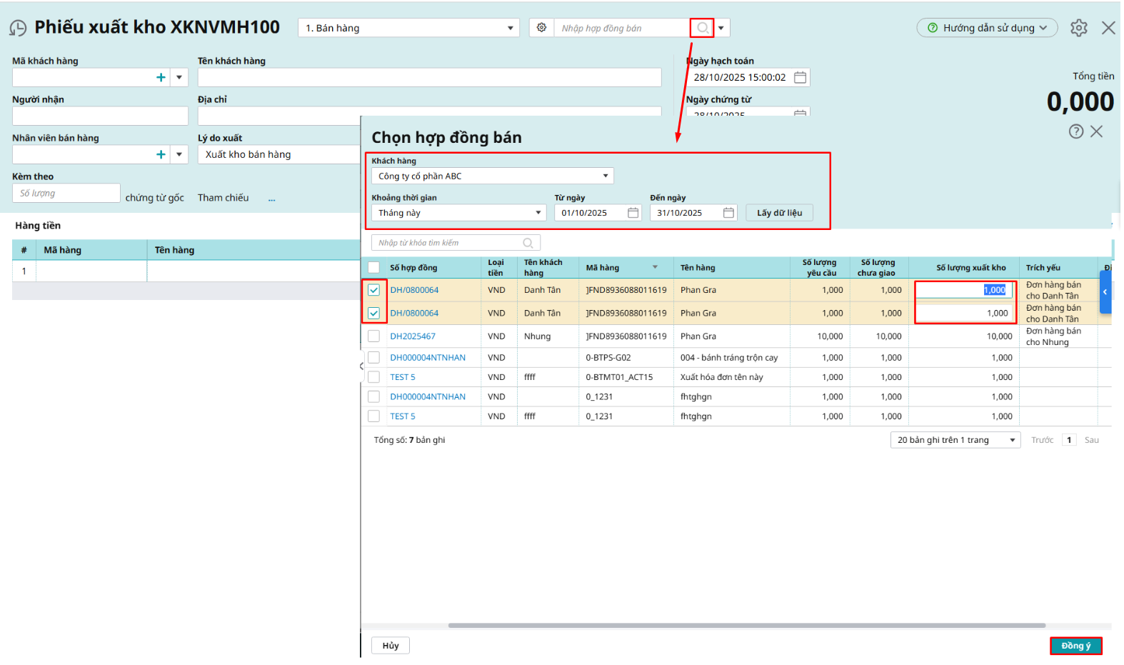Uncheck the first DH/0800064 row checkbox
Screen dimensions: 1124x665
pyautogui.click(x=373, y=290)
